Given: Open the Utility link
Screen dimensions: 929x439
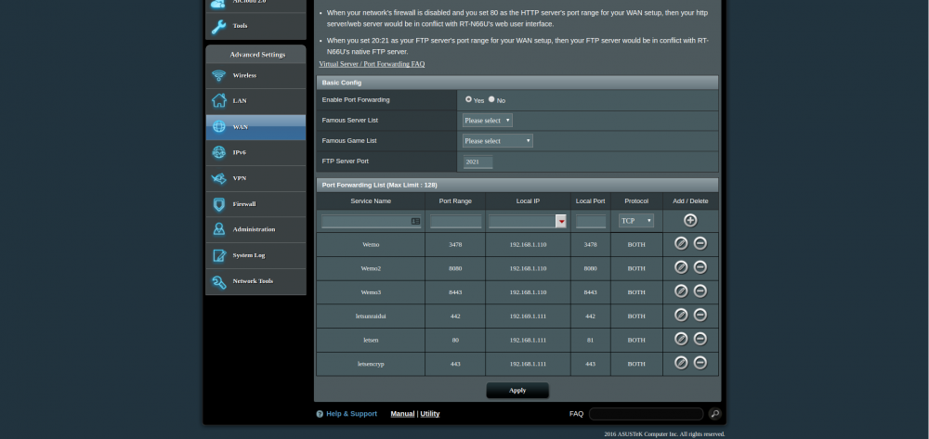Looking at the screenshot, I should click(430, 414).
